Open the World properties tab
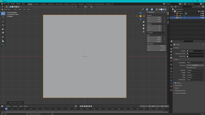This screenshot has width=205, height=115. tap(171, 61)
